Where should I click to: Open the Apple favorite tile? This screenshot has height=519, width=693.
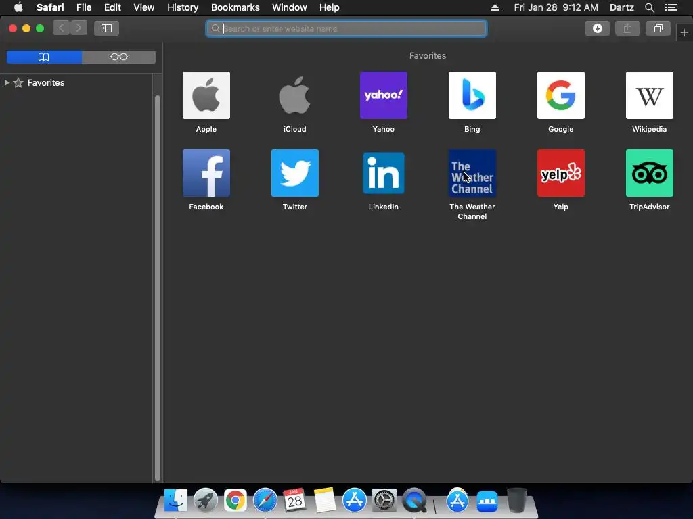206,95
